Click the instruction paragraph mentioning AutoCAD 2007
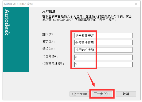 coord(87,18)
